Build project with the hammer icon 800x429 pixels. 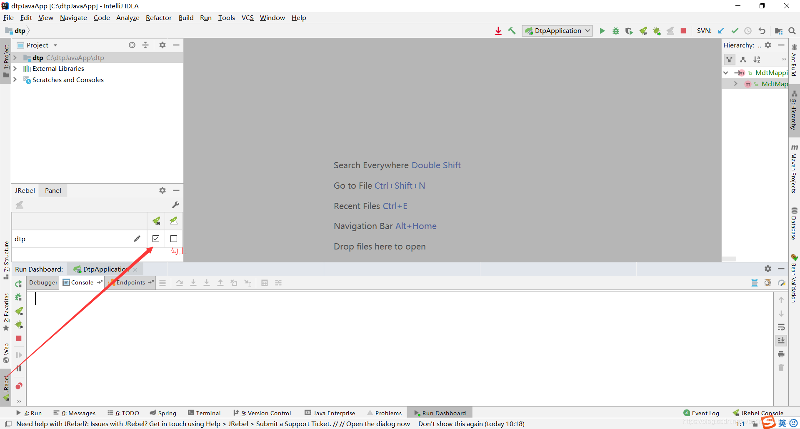tap(512, 31)
